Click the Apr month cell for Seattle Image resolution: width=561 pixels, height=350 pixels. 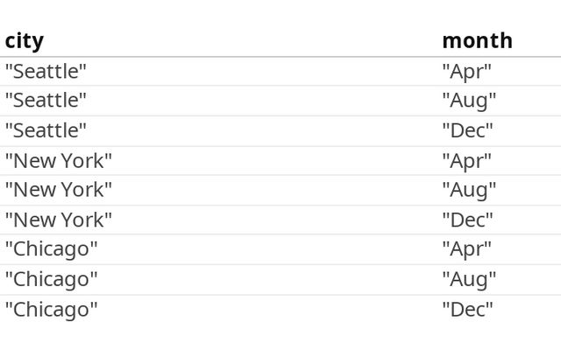point(467,72)
